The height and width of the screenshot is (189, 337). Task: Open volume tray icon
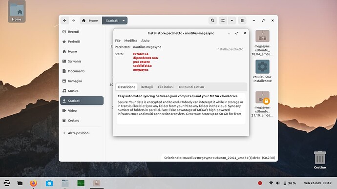pos(278,183)
